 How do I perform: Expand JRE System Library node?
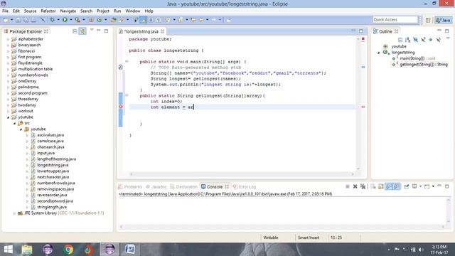click(14, 213)
